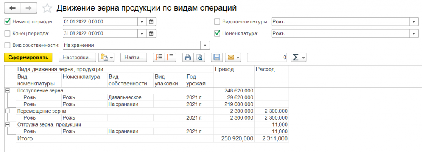This screenshot has width=422, height=152.
Task: Uncheck the Начало периода checkbox
Action: coord(7,21)
